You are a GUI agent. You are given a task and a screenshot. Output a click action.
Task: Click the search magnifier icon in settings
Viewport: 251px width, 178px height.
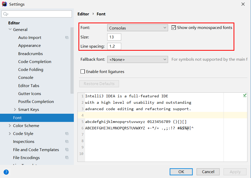tap(6, 14)
